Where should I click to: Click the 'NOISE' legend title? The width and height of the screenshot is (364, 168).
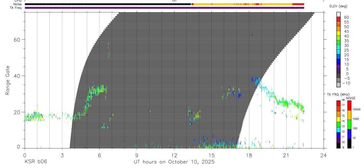[x=350, y=98]
